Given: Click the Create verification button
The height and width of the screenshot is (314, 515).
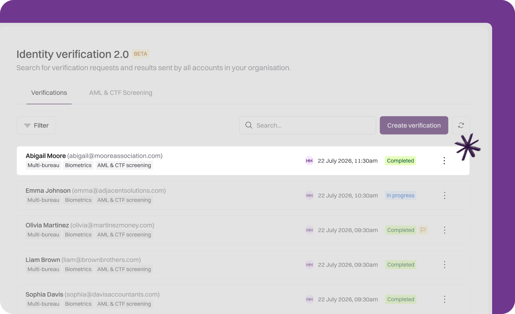Looking at the screenshot, I should tap(414, 125).
